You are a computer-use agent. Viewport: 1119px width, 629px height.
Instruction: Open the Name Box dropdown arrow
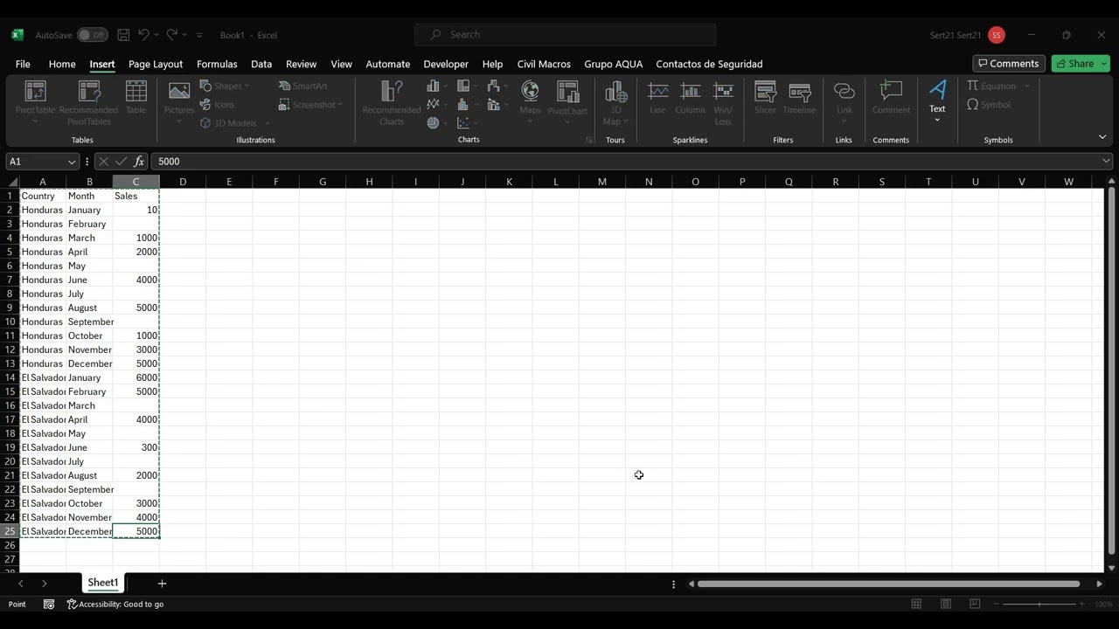71,162
